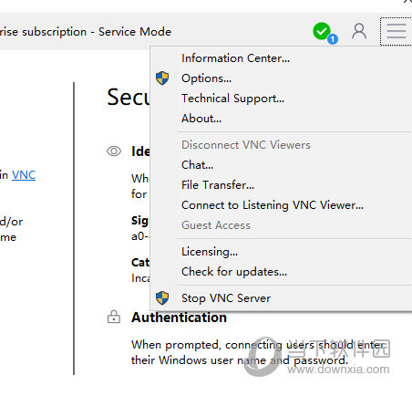
Task: Click the padlock icon beside Authentication
Action: [114, 317]
